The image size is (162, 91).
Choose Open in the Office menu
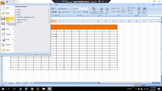[7, 13]
